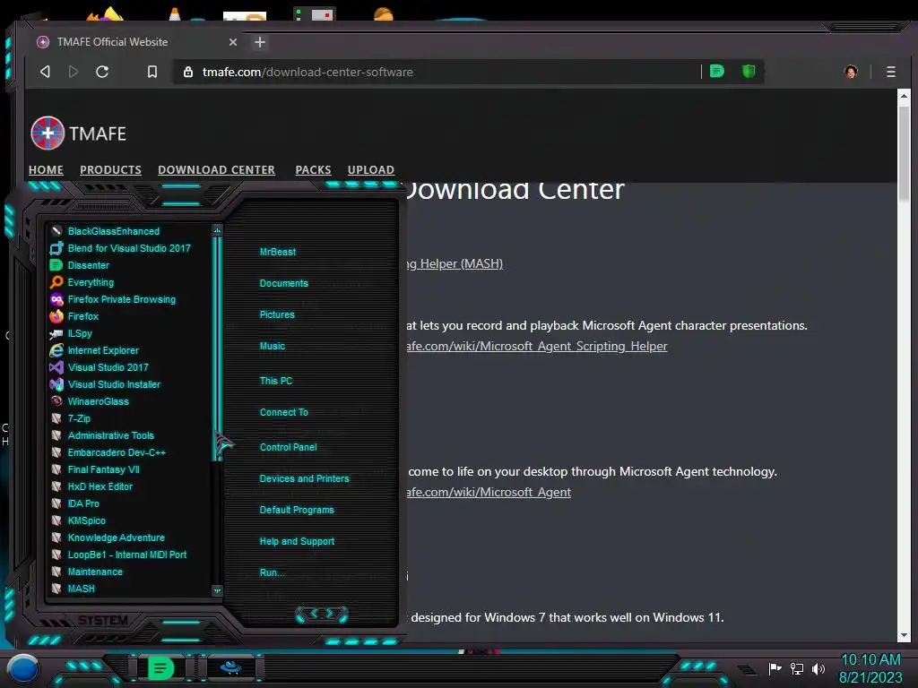The image size is (918, 688).
Task: Expand IDA Pro folder
Action: (75, 503)
